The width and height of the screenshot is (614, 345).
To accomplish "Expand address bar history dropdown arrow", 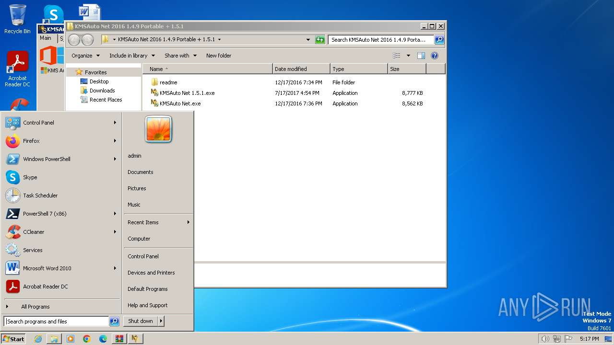I will (x=308, y=40).
